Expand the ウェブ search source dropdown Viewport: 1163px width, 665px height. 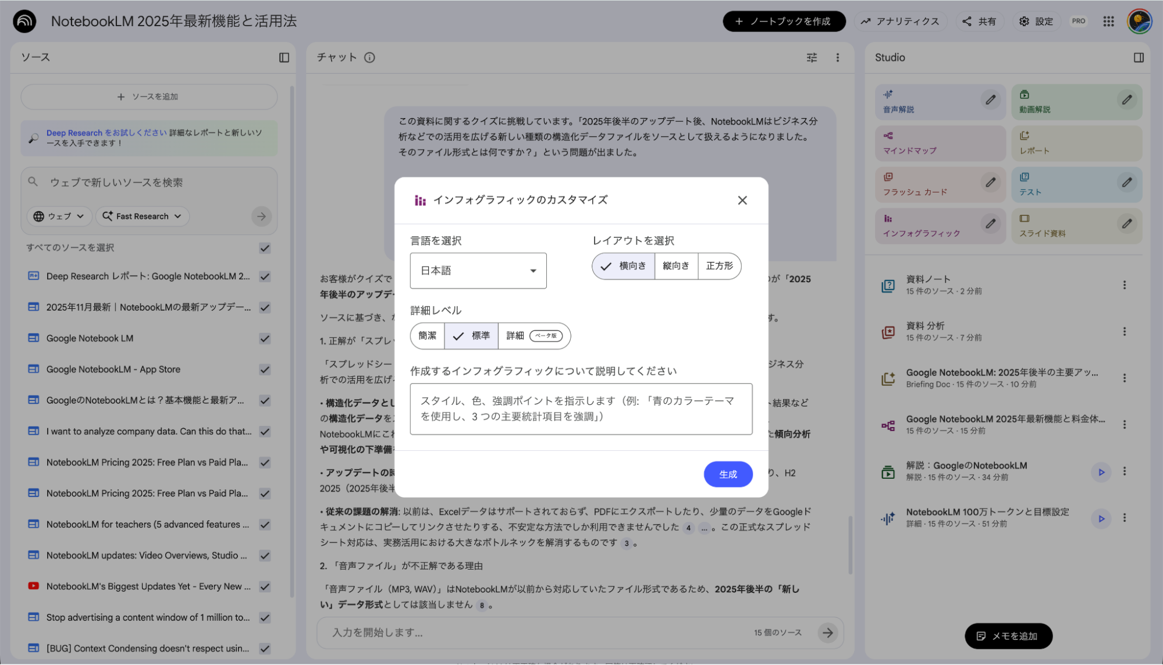click(58, 216)
